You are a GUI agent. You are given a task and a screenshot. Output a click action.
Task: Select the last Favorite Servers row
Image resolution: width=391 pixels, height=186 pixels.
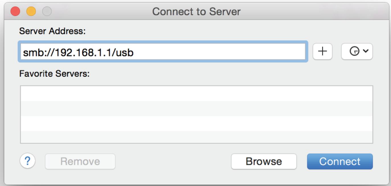point(196,138)
